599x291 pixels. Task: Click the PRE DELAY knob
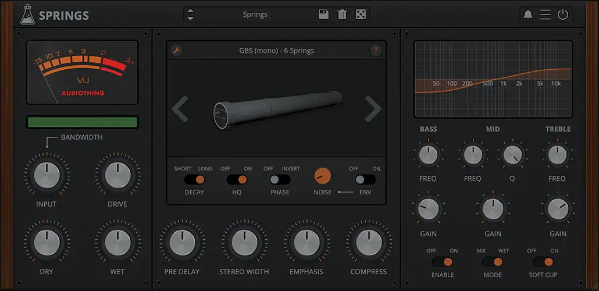coord(182,243)
